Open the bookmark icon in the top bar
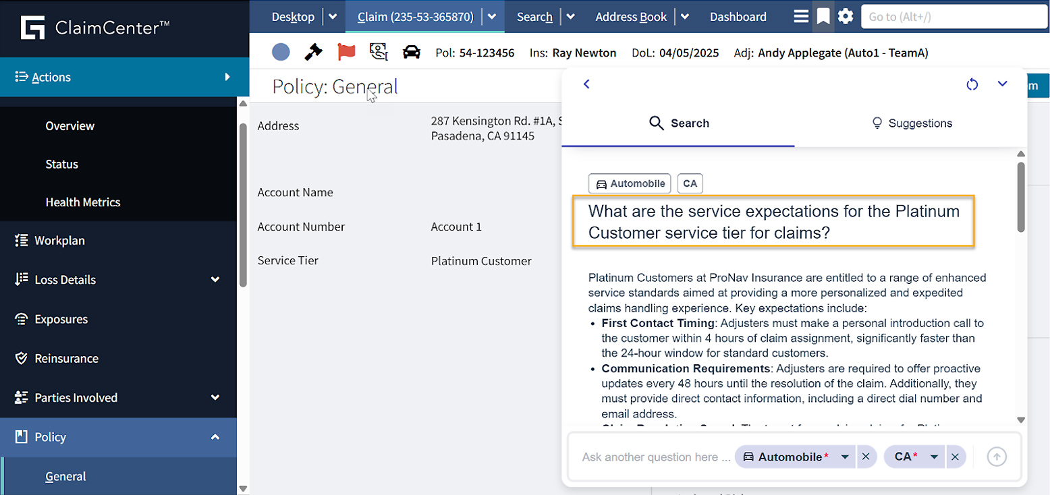 [824, 16]
